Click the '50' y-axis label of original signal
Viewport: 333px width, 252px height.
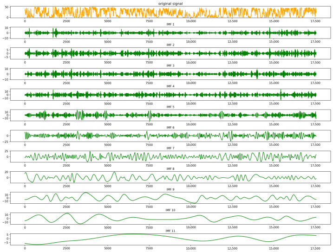(7, 7)
